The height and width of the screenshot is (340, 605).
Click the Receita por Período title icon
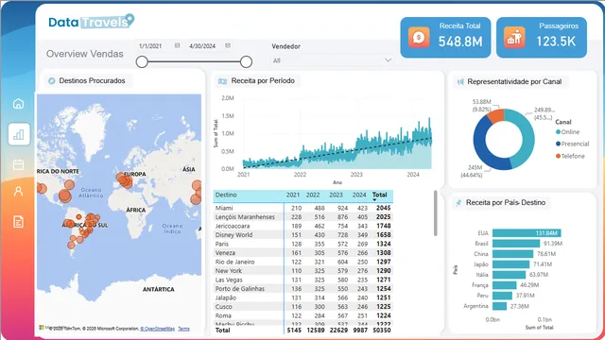[223, 81]
